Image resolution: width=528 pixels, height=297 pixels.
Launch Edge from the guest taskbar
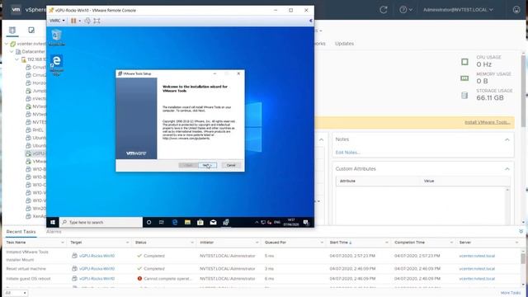click(175, 222)
